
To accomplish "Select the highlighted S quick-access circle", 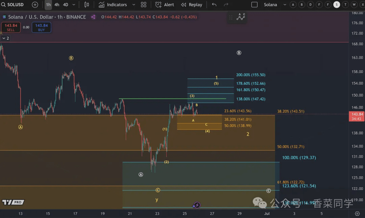I will point(337,5).
